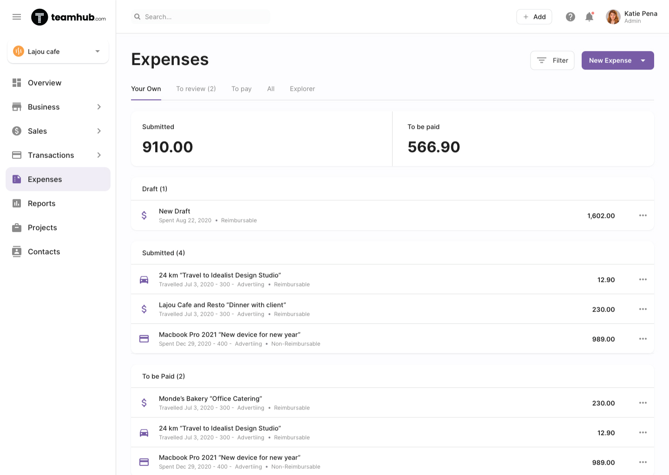Screen dimensions: 669x475
Task: Click car icon in To be Paid 24 km row
Action: (x=144, y=433)
